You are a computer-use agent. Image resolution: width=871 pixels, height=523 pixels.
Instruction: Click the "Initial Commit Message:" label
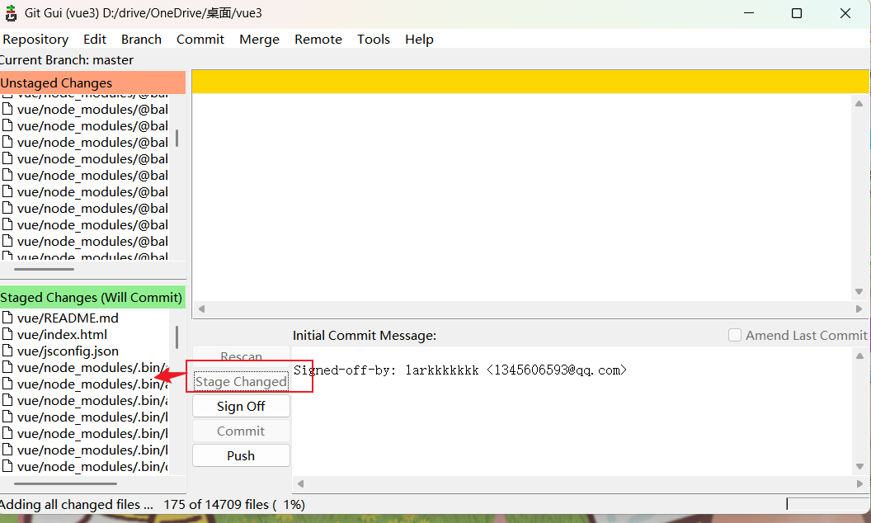coord(365,336)
